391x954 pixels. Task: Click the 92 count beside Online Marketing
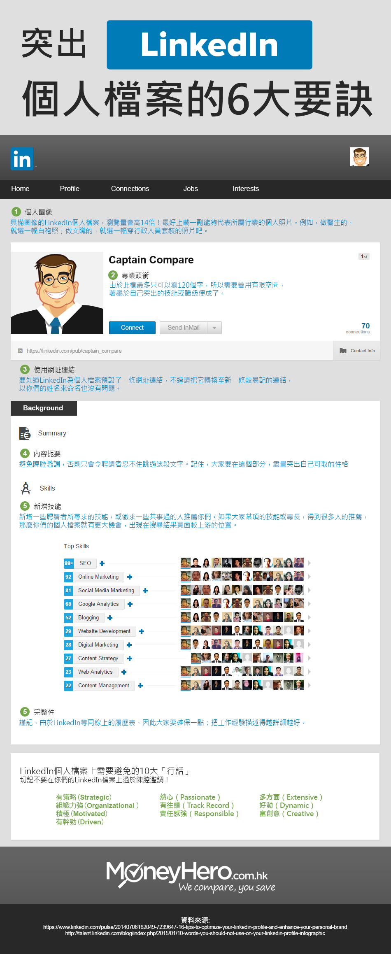click(x=68, y=577)
